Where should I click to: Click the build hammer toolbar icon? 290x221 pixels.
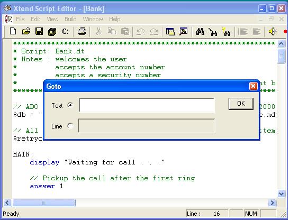(183, 31)
